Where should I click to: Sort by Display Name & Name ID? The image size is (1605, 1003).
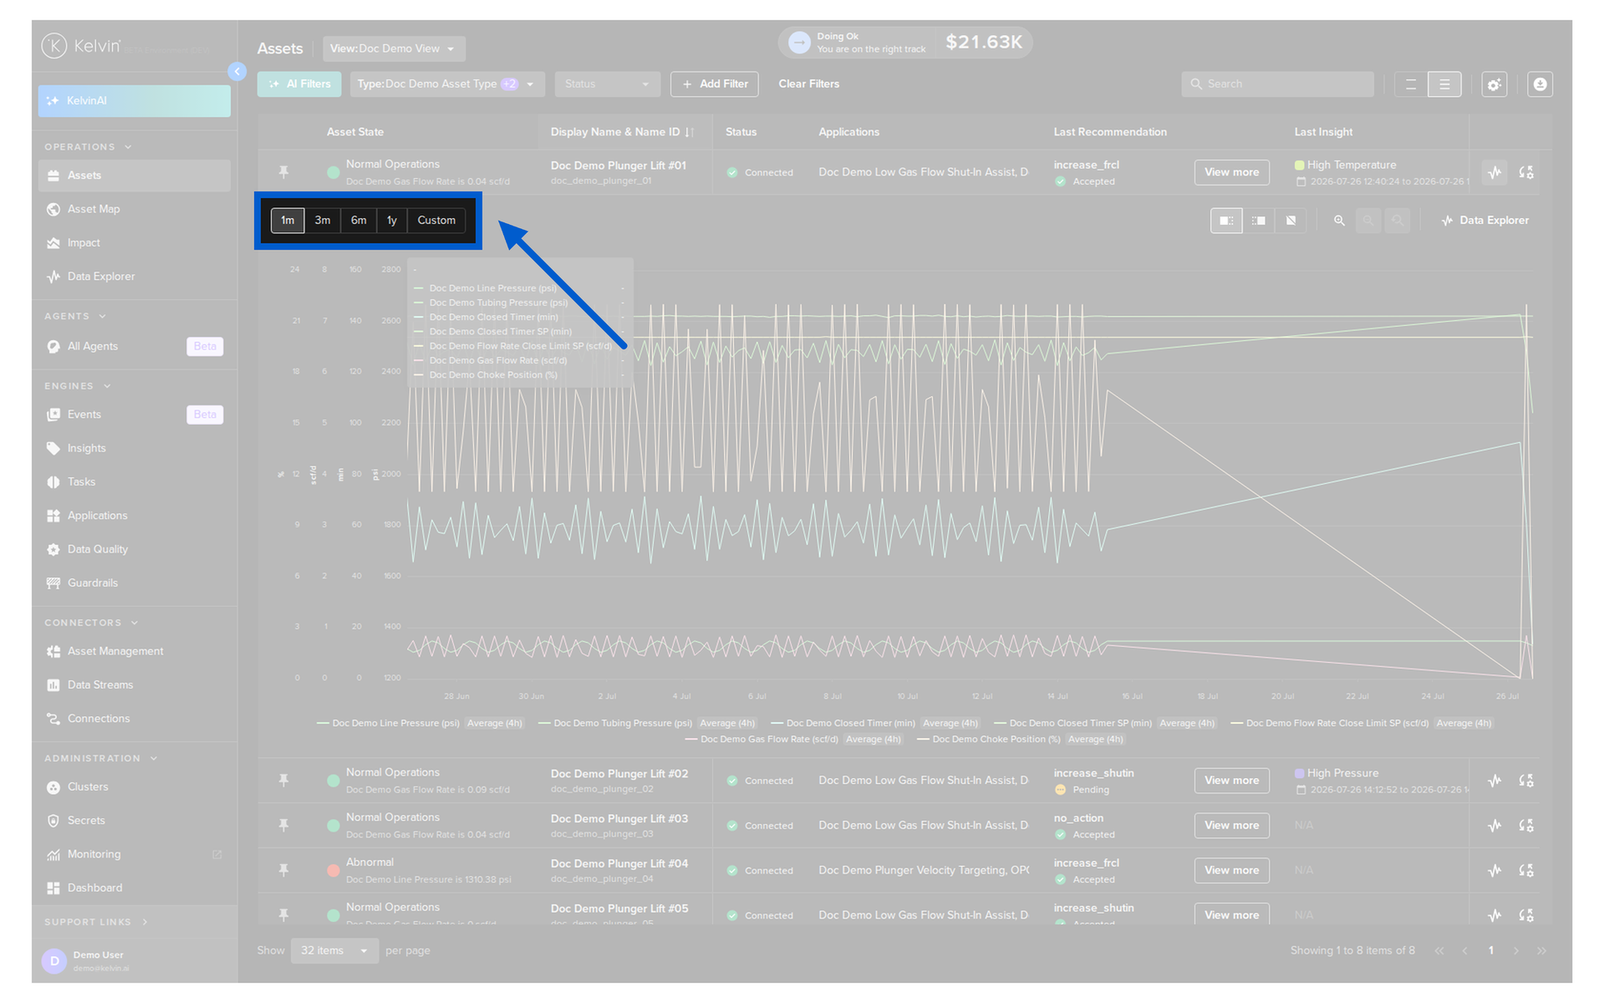(622, 132)
